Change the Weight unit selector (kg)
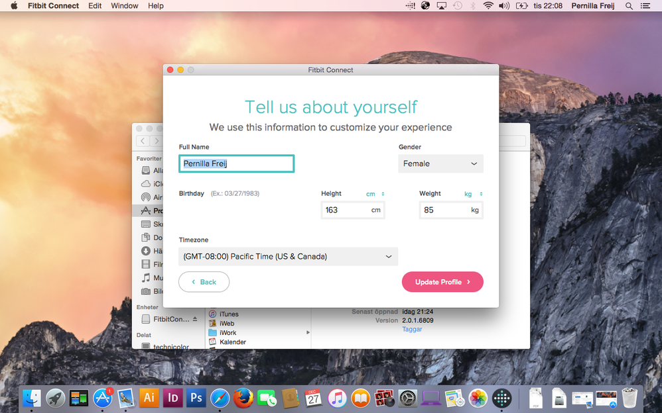Image resolution: width=662 pixels, height=413 pixels. point(473,194)
